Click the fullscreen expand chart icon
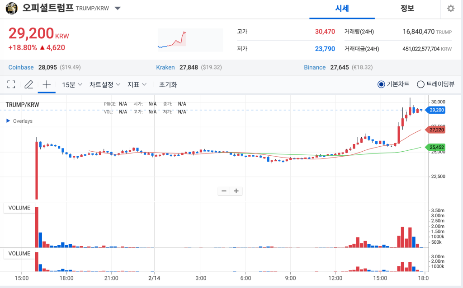463x288 pixels. pyautogui.click(x=11, y=84)
